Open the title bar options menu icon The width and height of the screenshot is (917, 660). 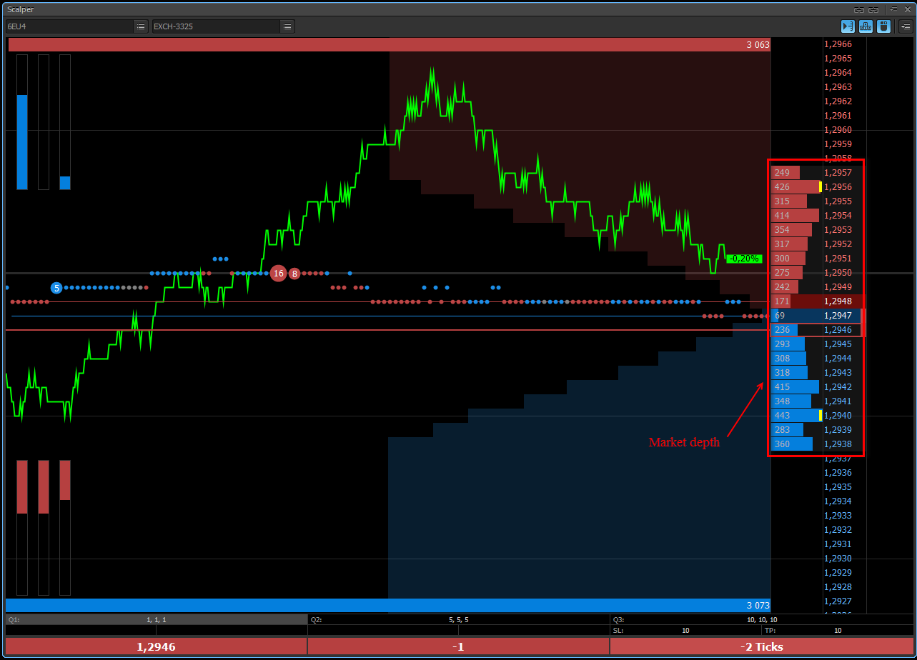pyautogui.click(x=893, y=9)
